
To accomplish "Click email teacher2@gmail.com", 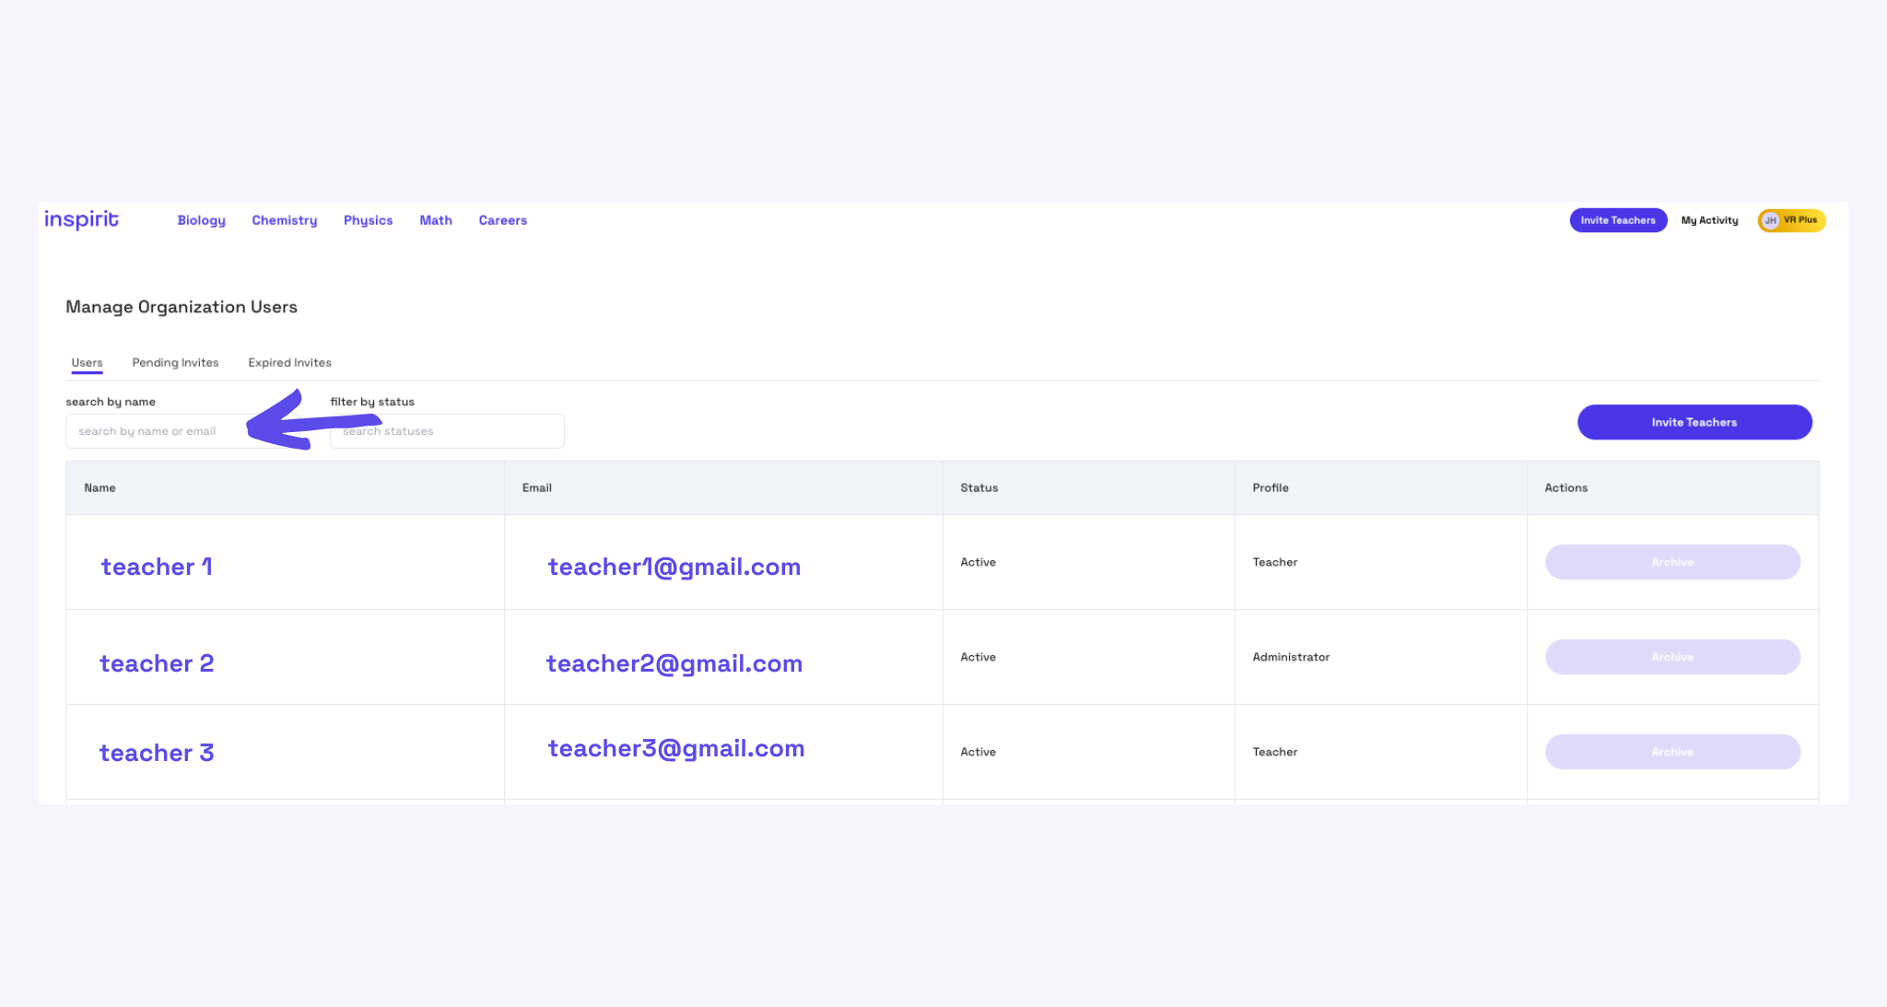I will [674, 664].
